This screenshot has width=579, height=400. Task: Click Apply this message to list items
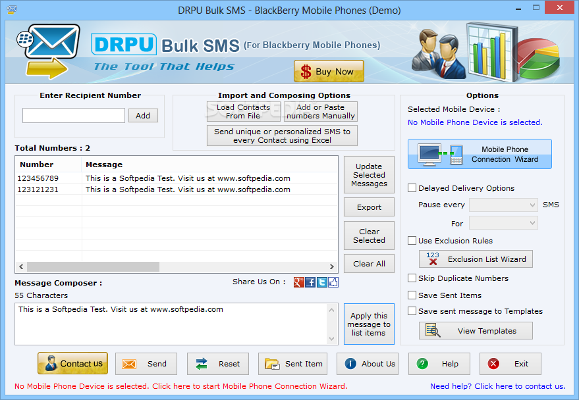pyautogui.click(x=369, y=324)
